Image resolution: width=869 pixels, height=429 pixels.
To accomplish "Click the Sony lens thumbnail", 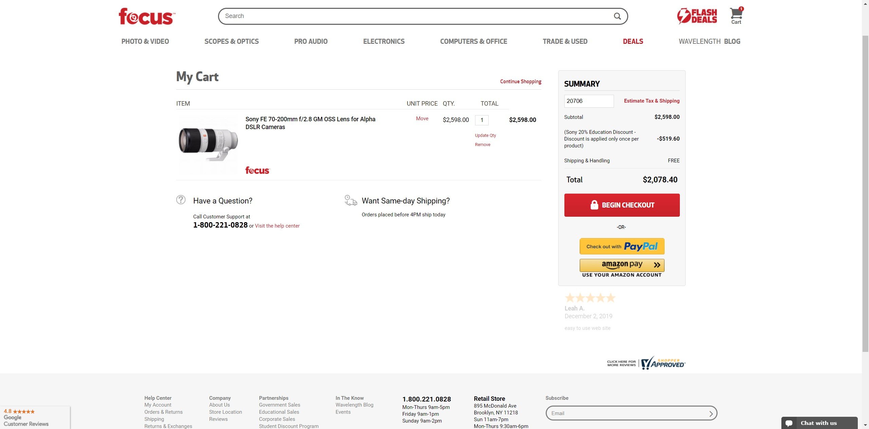I will point(208,144).
